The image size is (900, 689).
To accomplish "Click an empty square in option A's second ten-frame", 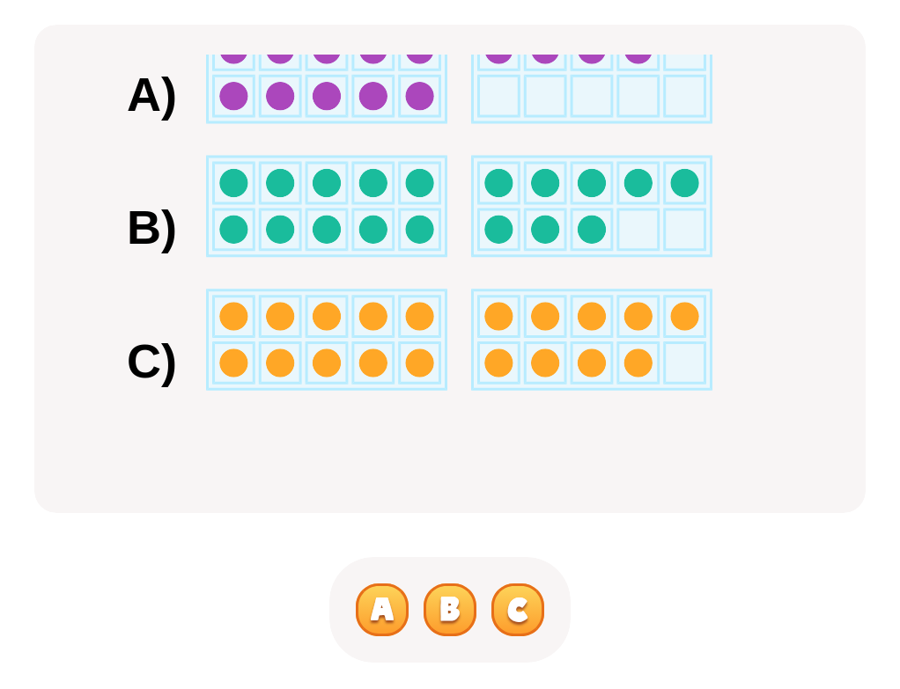I will click(x=590, y=97).
